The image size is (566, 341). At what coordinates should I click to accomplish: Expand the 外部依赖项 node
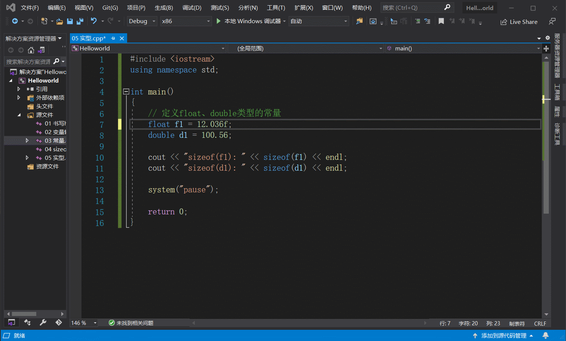click(x=19, y=97)
